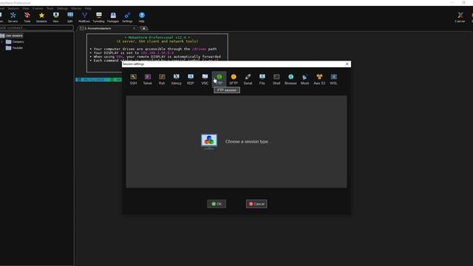Close the Session settings dialog
The width and height of the screenshot is (473, 266).
[x=347, y=64]
